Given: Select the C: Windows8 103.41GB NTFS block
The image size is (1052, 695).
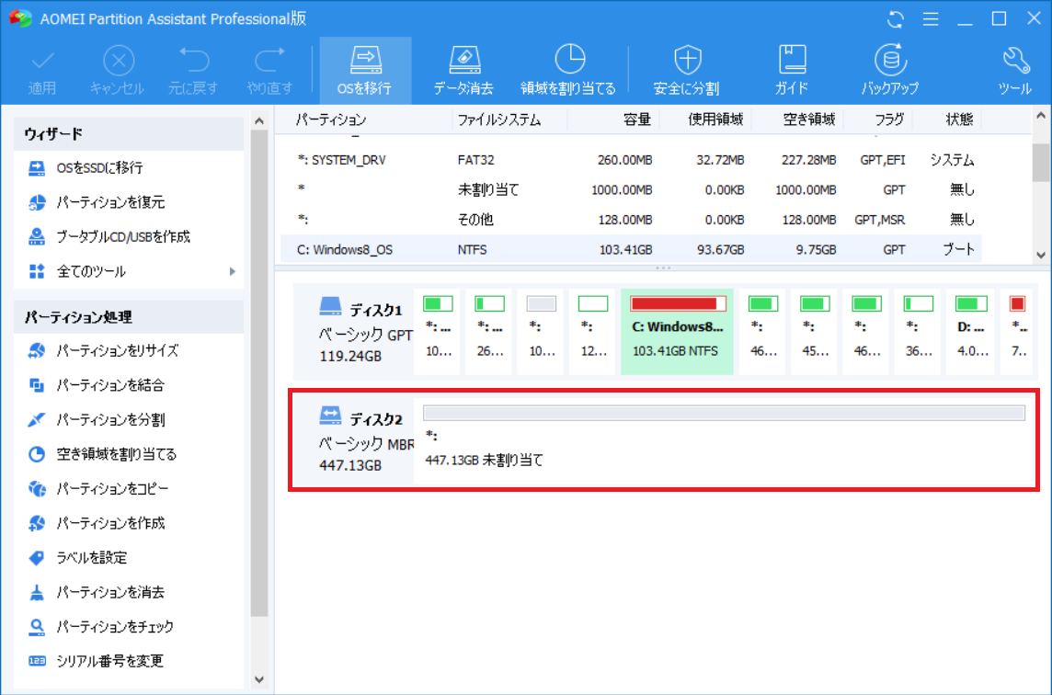Looking at the screenshot, I should (677, 331).
